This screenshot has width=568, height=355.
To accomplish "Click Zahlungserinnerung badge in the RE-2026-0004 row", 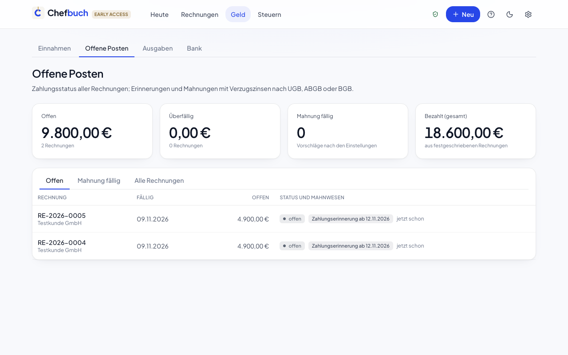I will (351, 246).
